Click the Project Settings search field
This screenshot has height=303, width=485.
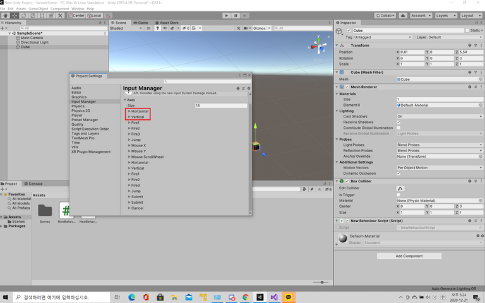tap(207, 81)
